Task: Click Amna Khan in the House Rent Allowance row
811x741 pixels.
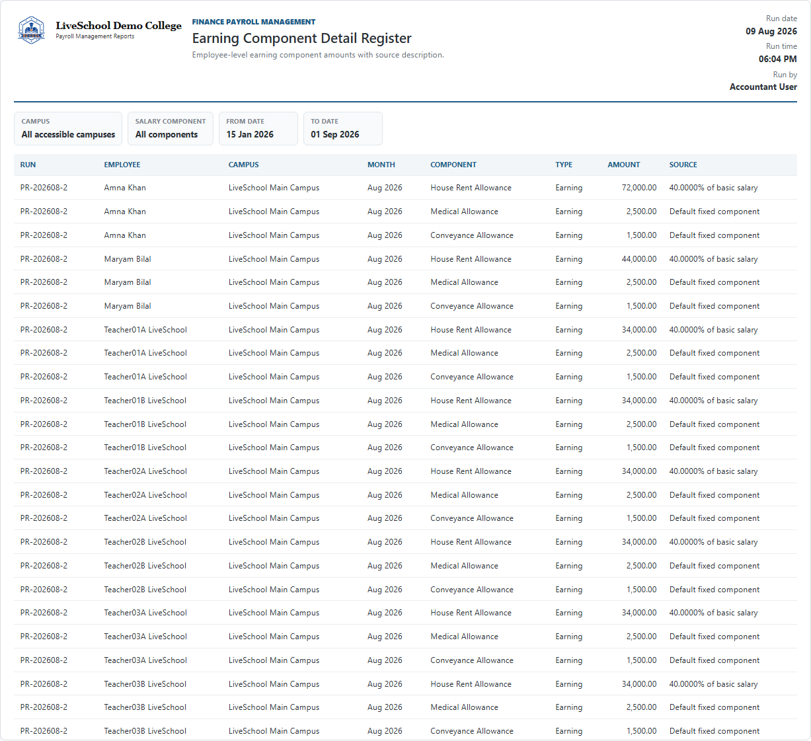Action: 125,188
